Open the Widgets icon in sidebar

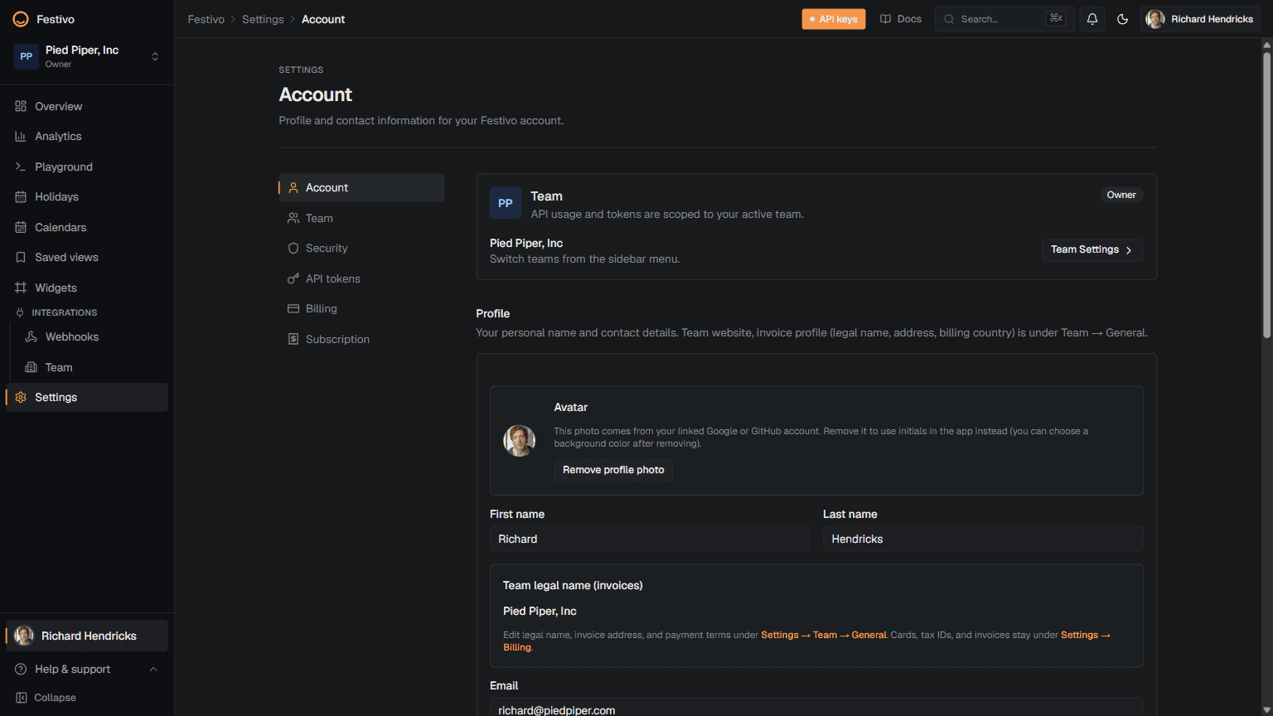[21, 288]
